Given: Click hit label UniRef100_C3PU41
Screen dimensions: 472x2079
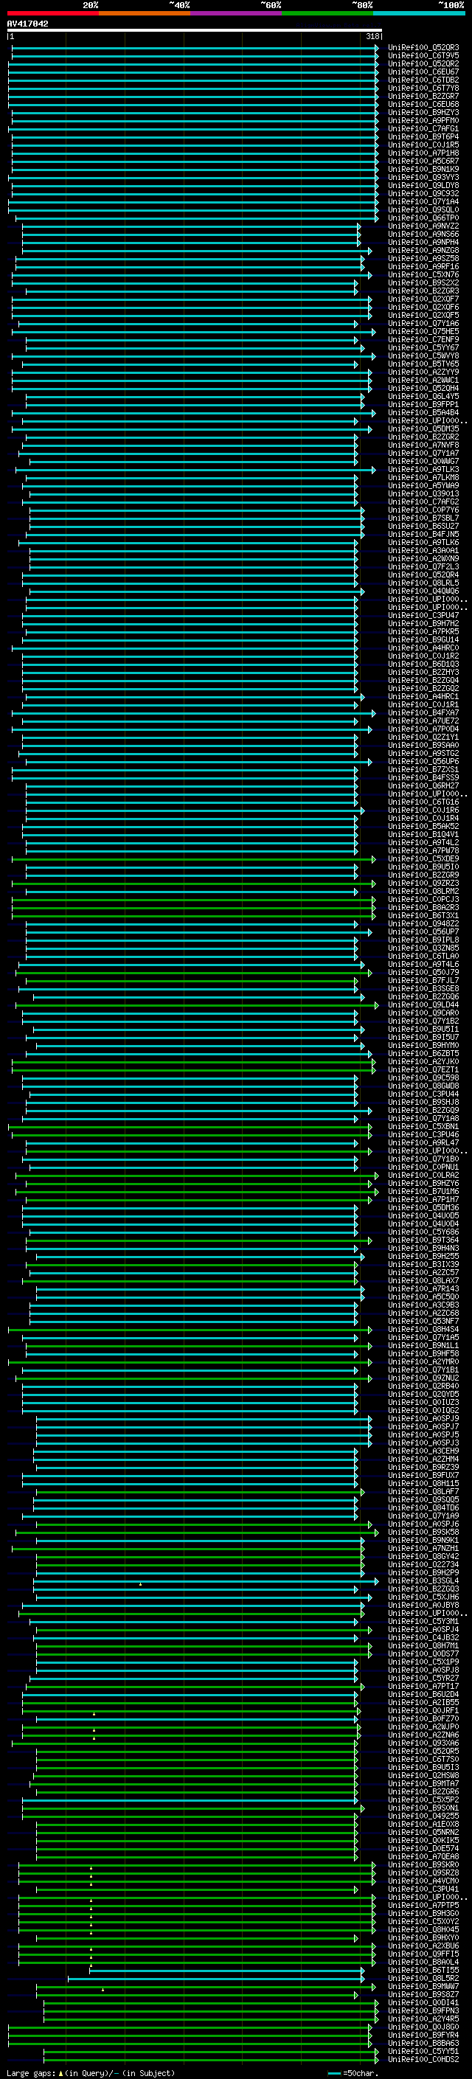Looking at the screenshot, I should [423, 1889].
